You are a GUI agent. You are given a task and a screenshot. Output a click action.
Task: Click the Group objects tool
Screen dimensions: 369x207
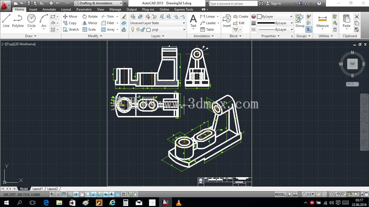click(300, 21)
